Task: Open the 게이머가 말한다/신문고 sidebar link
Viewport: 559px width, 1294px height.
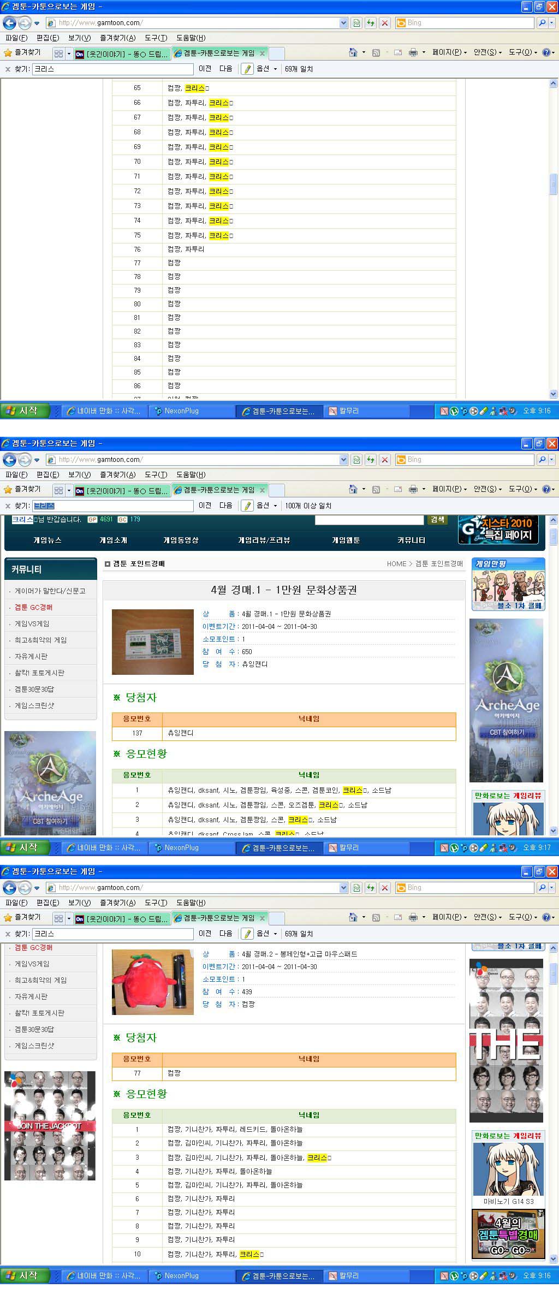Action: point(50,591)
